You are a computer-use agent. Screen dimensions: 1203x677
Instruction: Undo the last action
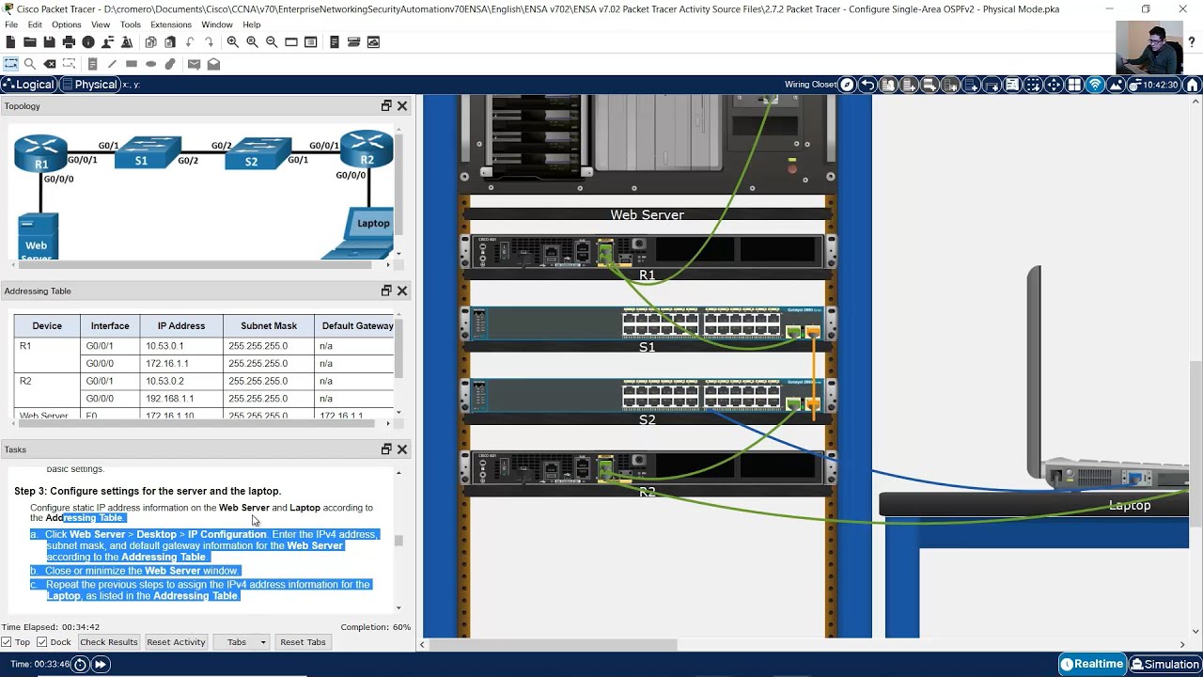click(x=190, y=42)
